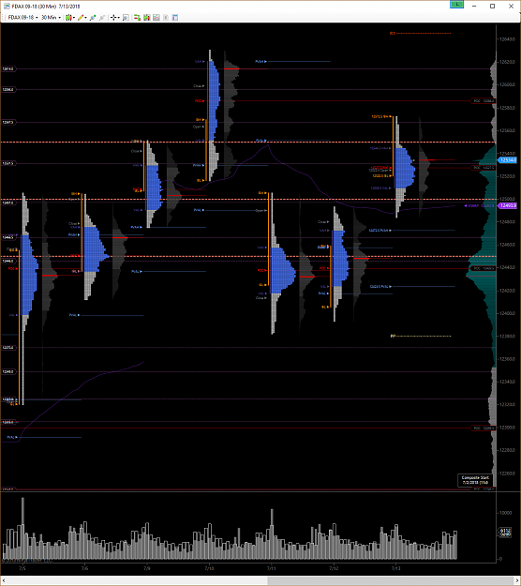Click the 12640.0 label on price axis
The width and height of the screenshot is (521, 586).
click(x=508, y=39)
